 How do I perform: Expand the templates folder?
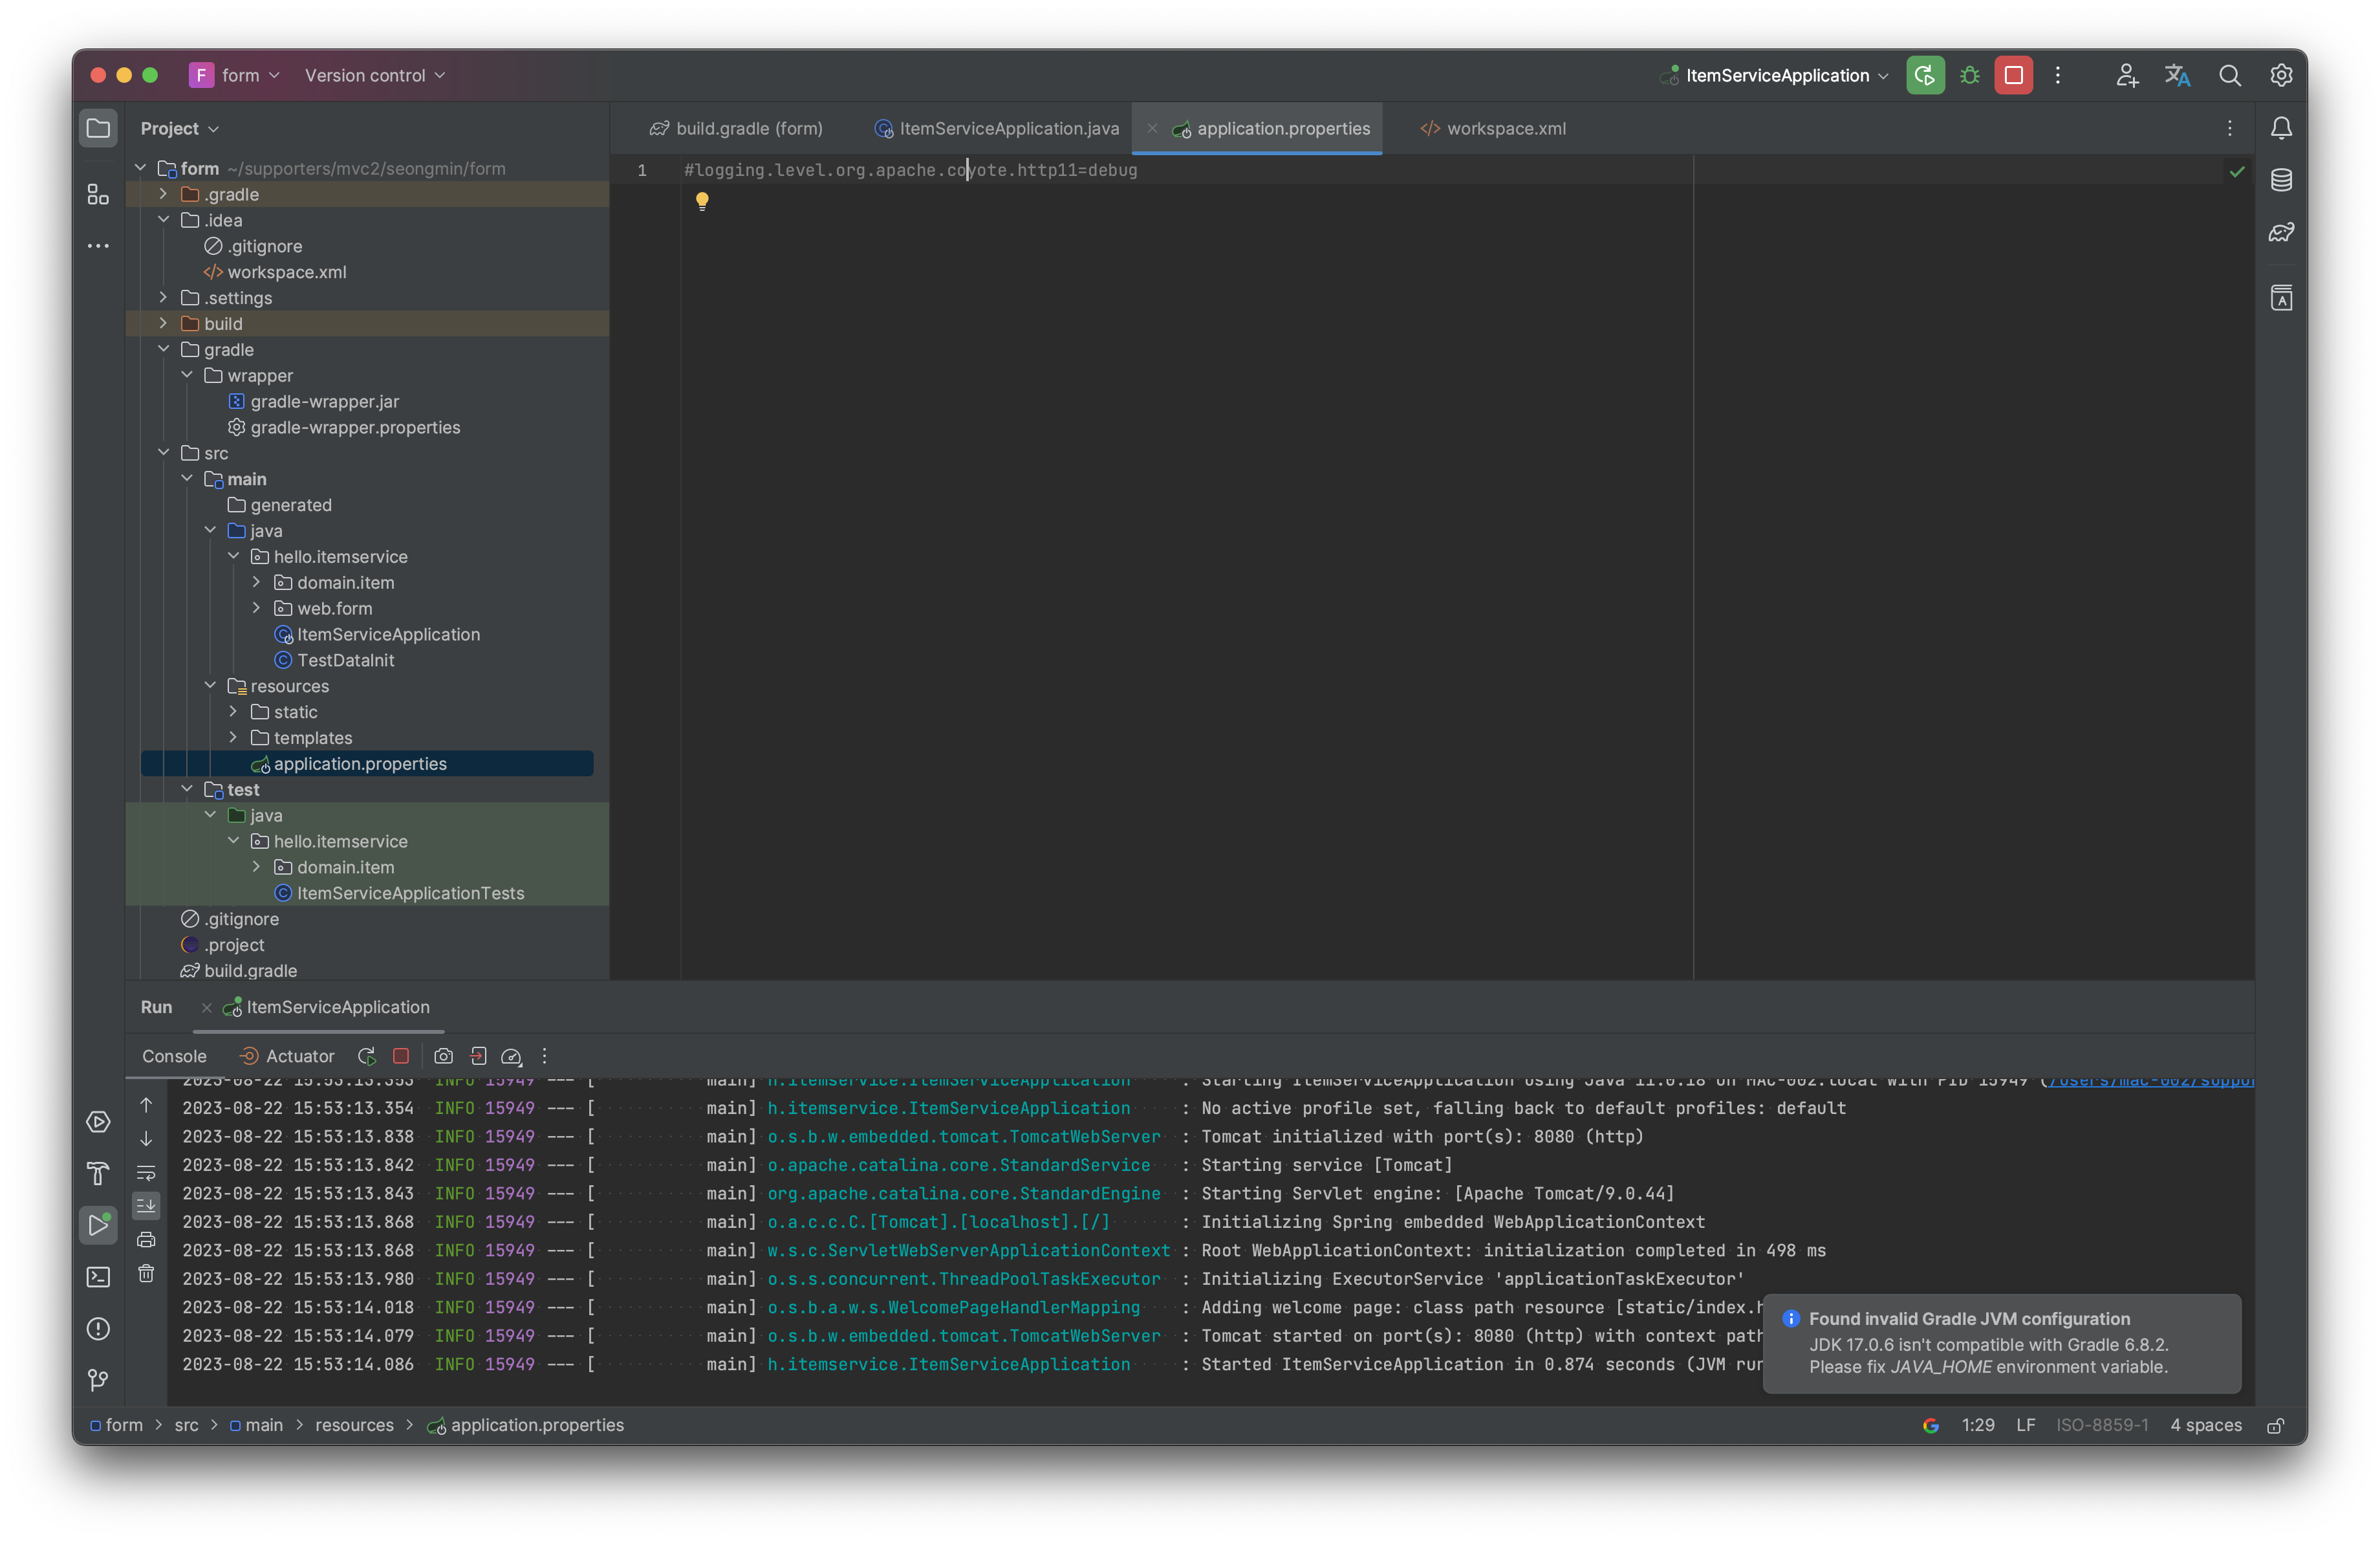click(x=233, y=737)
